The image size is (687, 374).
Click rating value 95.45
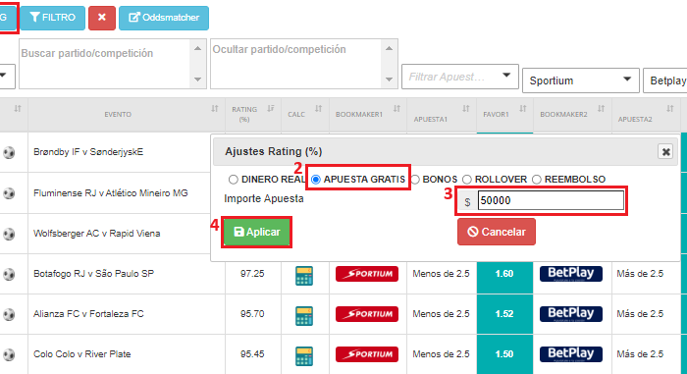252,354
